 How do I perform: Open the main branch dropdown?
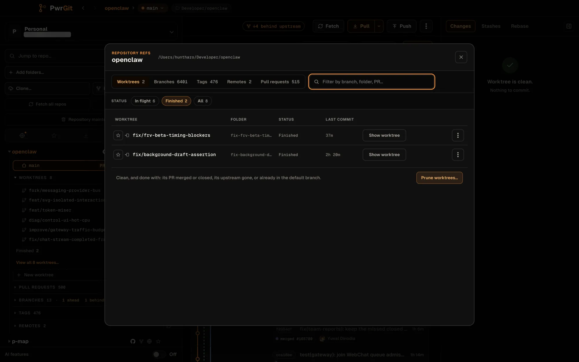153,8
